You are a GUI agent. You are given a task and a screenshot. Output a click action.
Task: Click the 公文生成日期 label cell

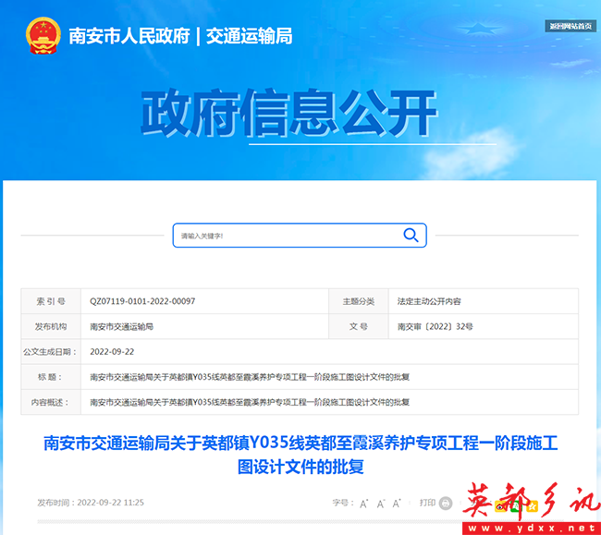[x=51, y=351]
